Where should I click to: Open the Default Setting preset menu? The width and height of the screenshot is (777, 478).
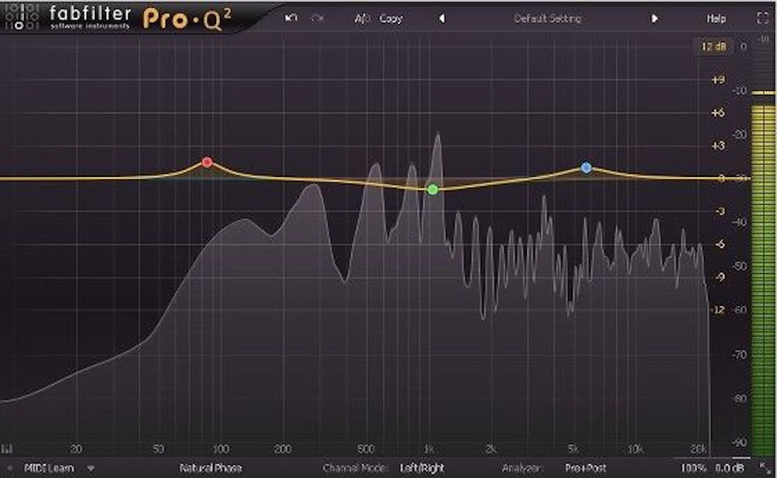tap(547, 19)
